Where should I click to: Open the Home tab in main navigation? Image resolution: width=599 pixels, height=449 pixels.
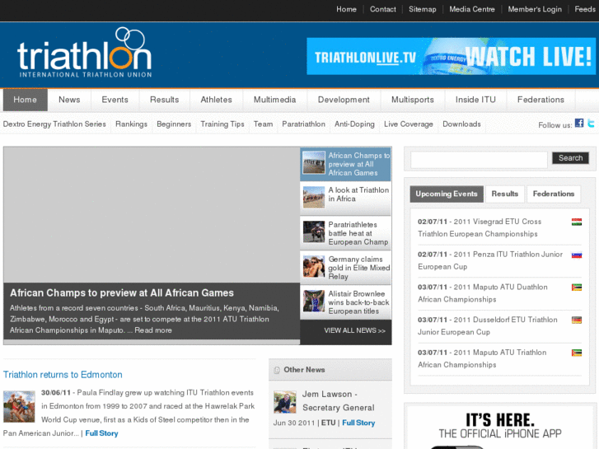tap(26, 100)
